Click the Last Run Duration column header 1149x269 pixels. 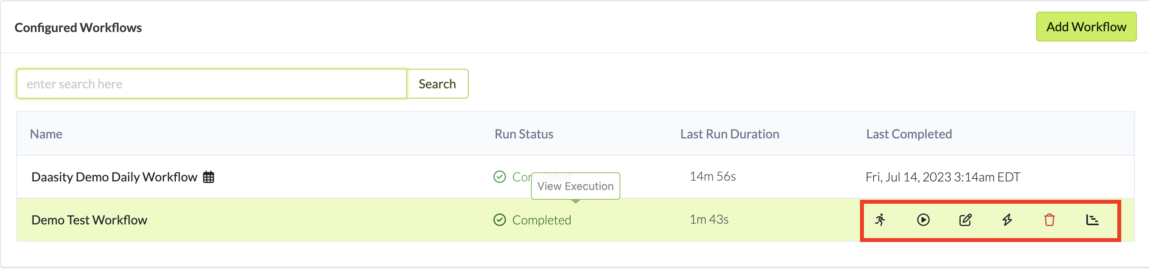(x=729, y=134)
